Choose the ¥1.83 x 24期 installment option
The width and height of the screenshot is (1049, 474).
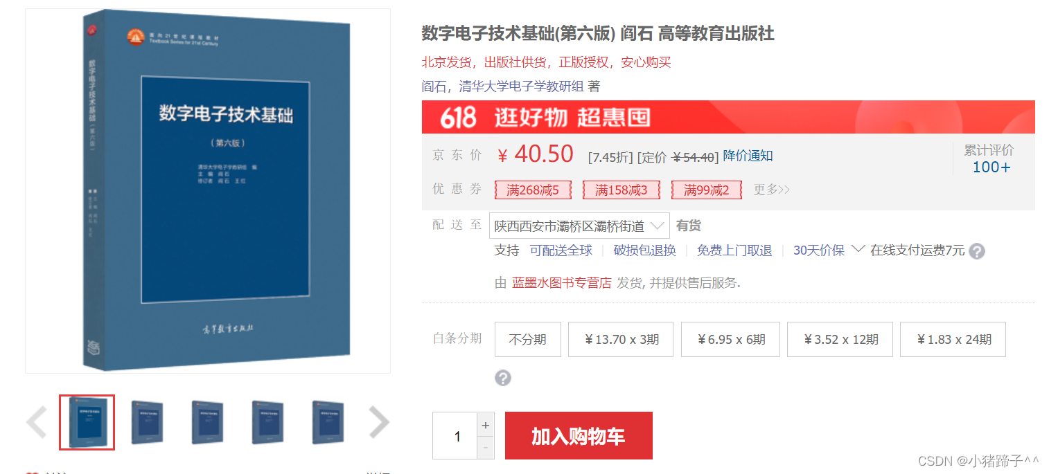tap(953, 339)
